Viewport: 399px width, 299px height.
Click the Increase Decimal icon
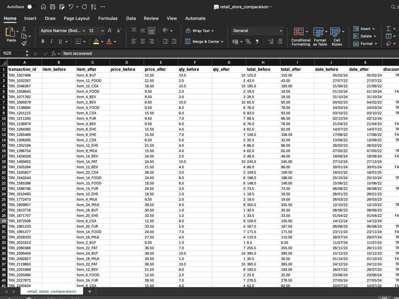271,41
